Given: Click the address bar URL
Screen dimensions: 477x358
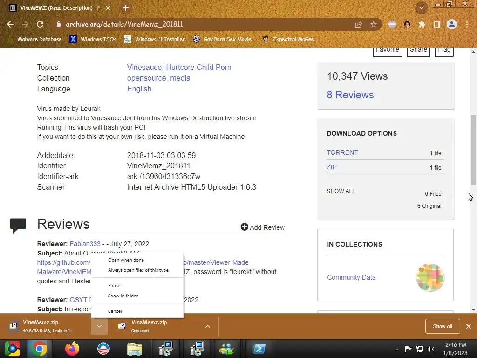Looking at the screenshot, I should click(x=124, y=24).
